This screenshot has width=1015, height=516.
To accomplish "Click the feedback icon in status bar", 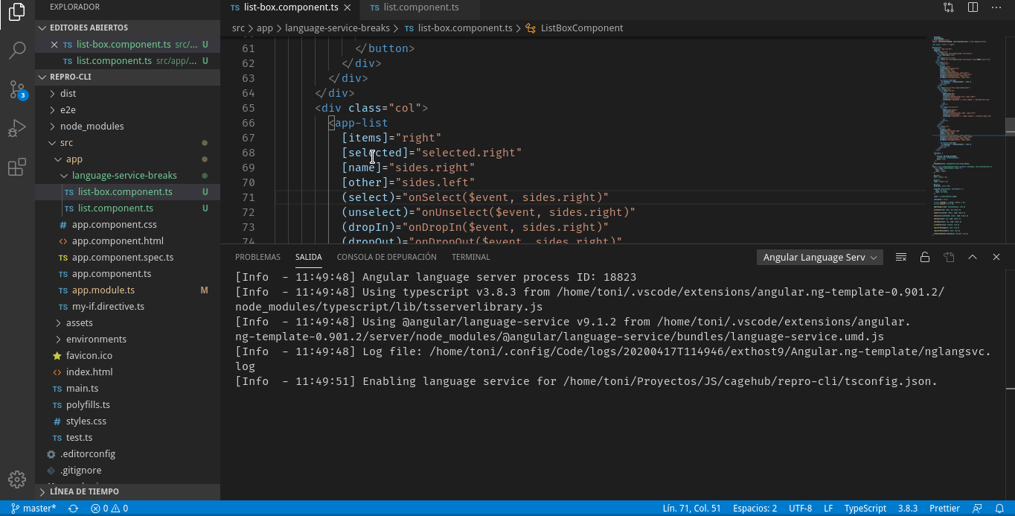I will [x=977, y=509].
